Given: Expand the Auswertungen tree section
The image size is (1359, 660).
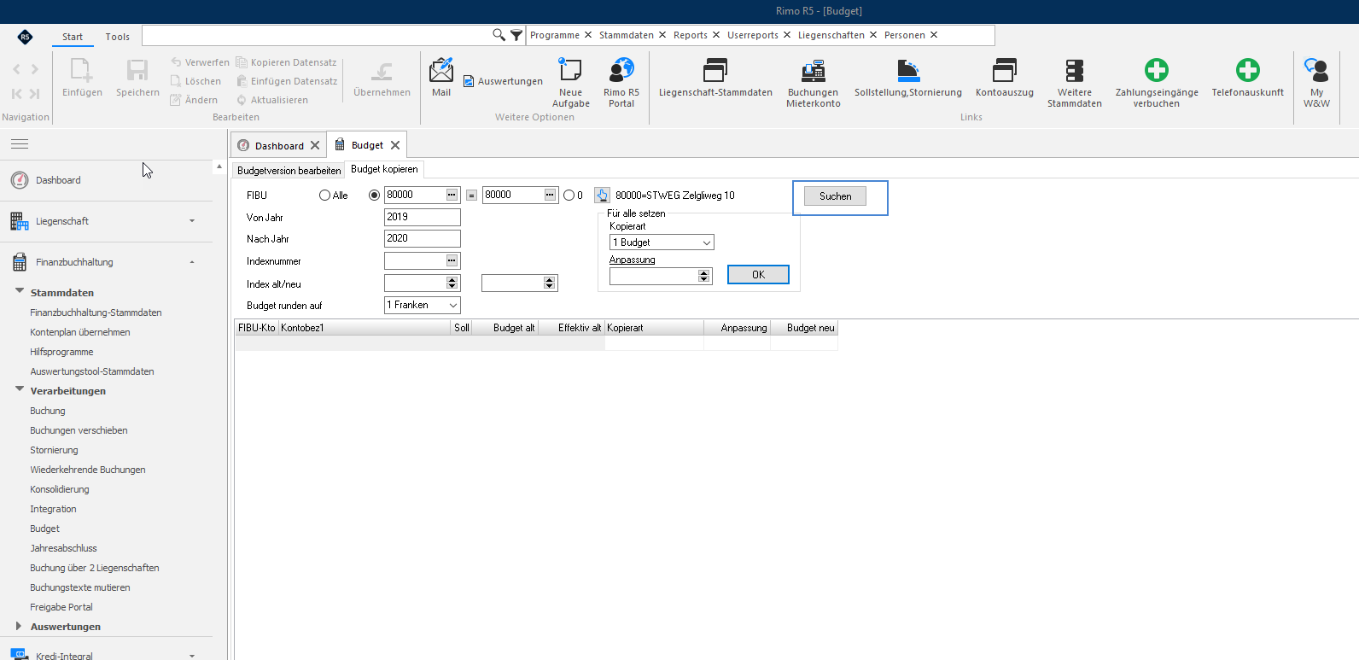Looking at the screenshot, I should [x=19, y=626].
